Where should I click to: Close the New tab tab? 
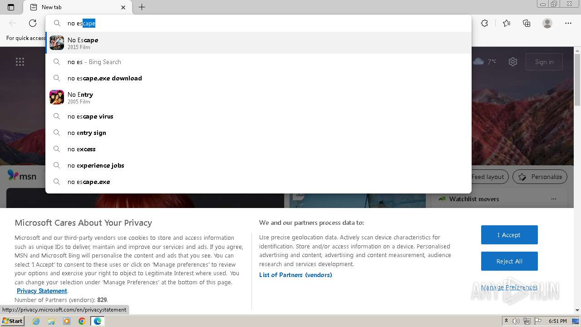(123, 7)
